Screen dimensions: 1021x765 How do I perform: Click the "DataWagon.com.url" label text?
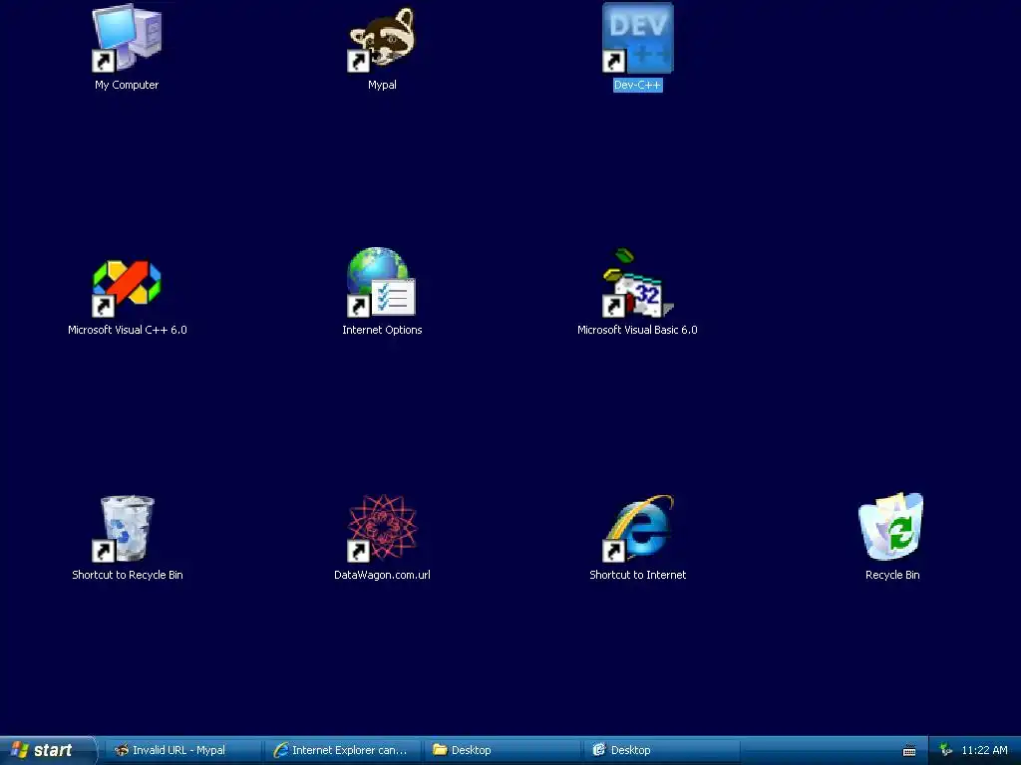point(382,575)
